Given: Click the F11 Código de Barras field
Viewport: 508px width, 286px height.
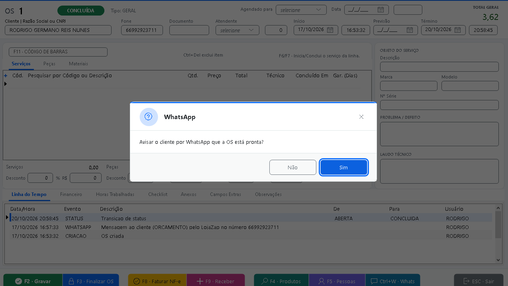Looking at the screenshot, I should coord(58,52).
